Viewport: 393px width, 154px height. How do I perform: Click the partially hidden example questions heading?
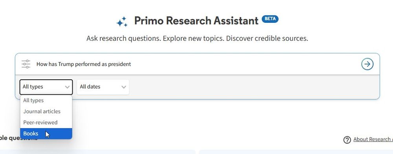coord(19,138)
